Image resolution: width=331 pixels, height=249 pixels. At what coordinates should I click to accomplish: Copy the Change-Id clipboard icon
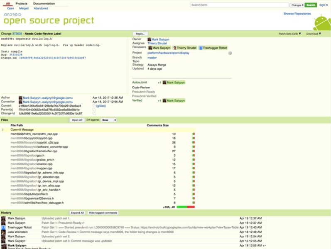94,113
